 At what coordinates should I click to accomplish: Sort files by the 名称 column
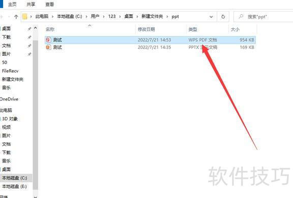pos(50,29)
